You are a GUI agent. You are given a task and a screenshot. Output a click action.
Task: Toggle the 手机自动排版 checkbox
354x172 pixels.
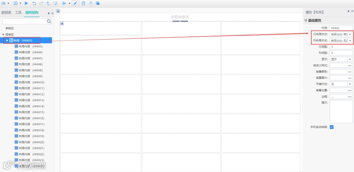(332, 127)
